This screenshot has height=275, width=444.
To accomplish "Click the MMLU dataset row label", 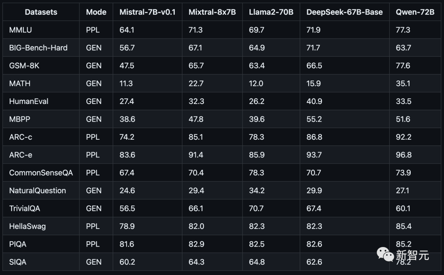I will [20, 30].
